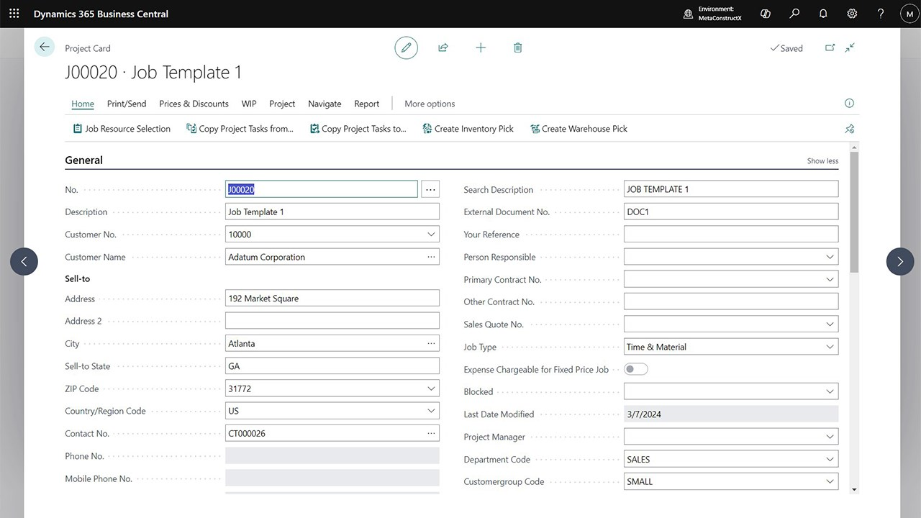Viewport: 921px width, 518px height.
Task: Open the search magnifier in top bar
Action: point(794,14)
